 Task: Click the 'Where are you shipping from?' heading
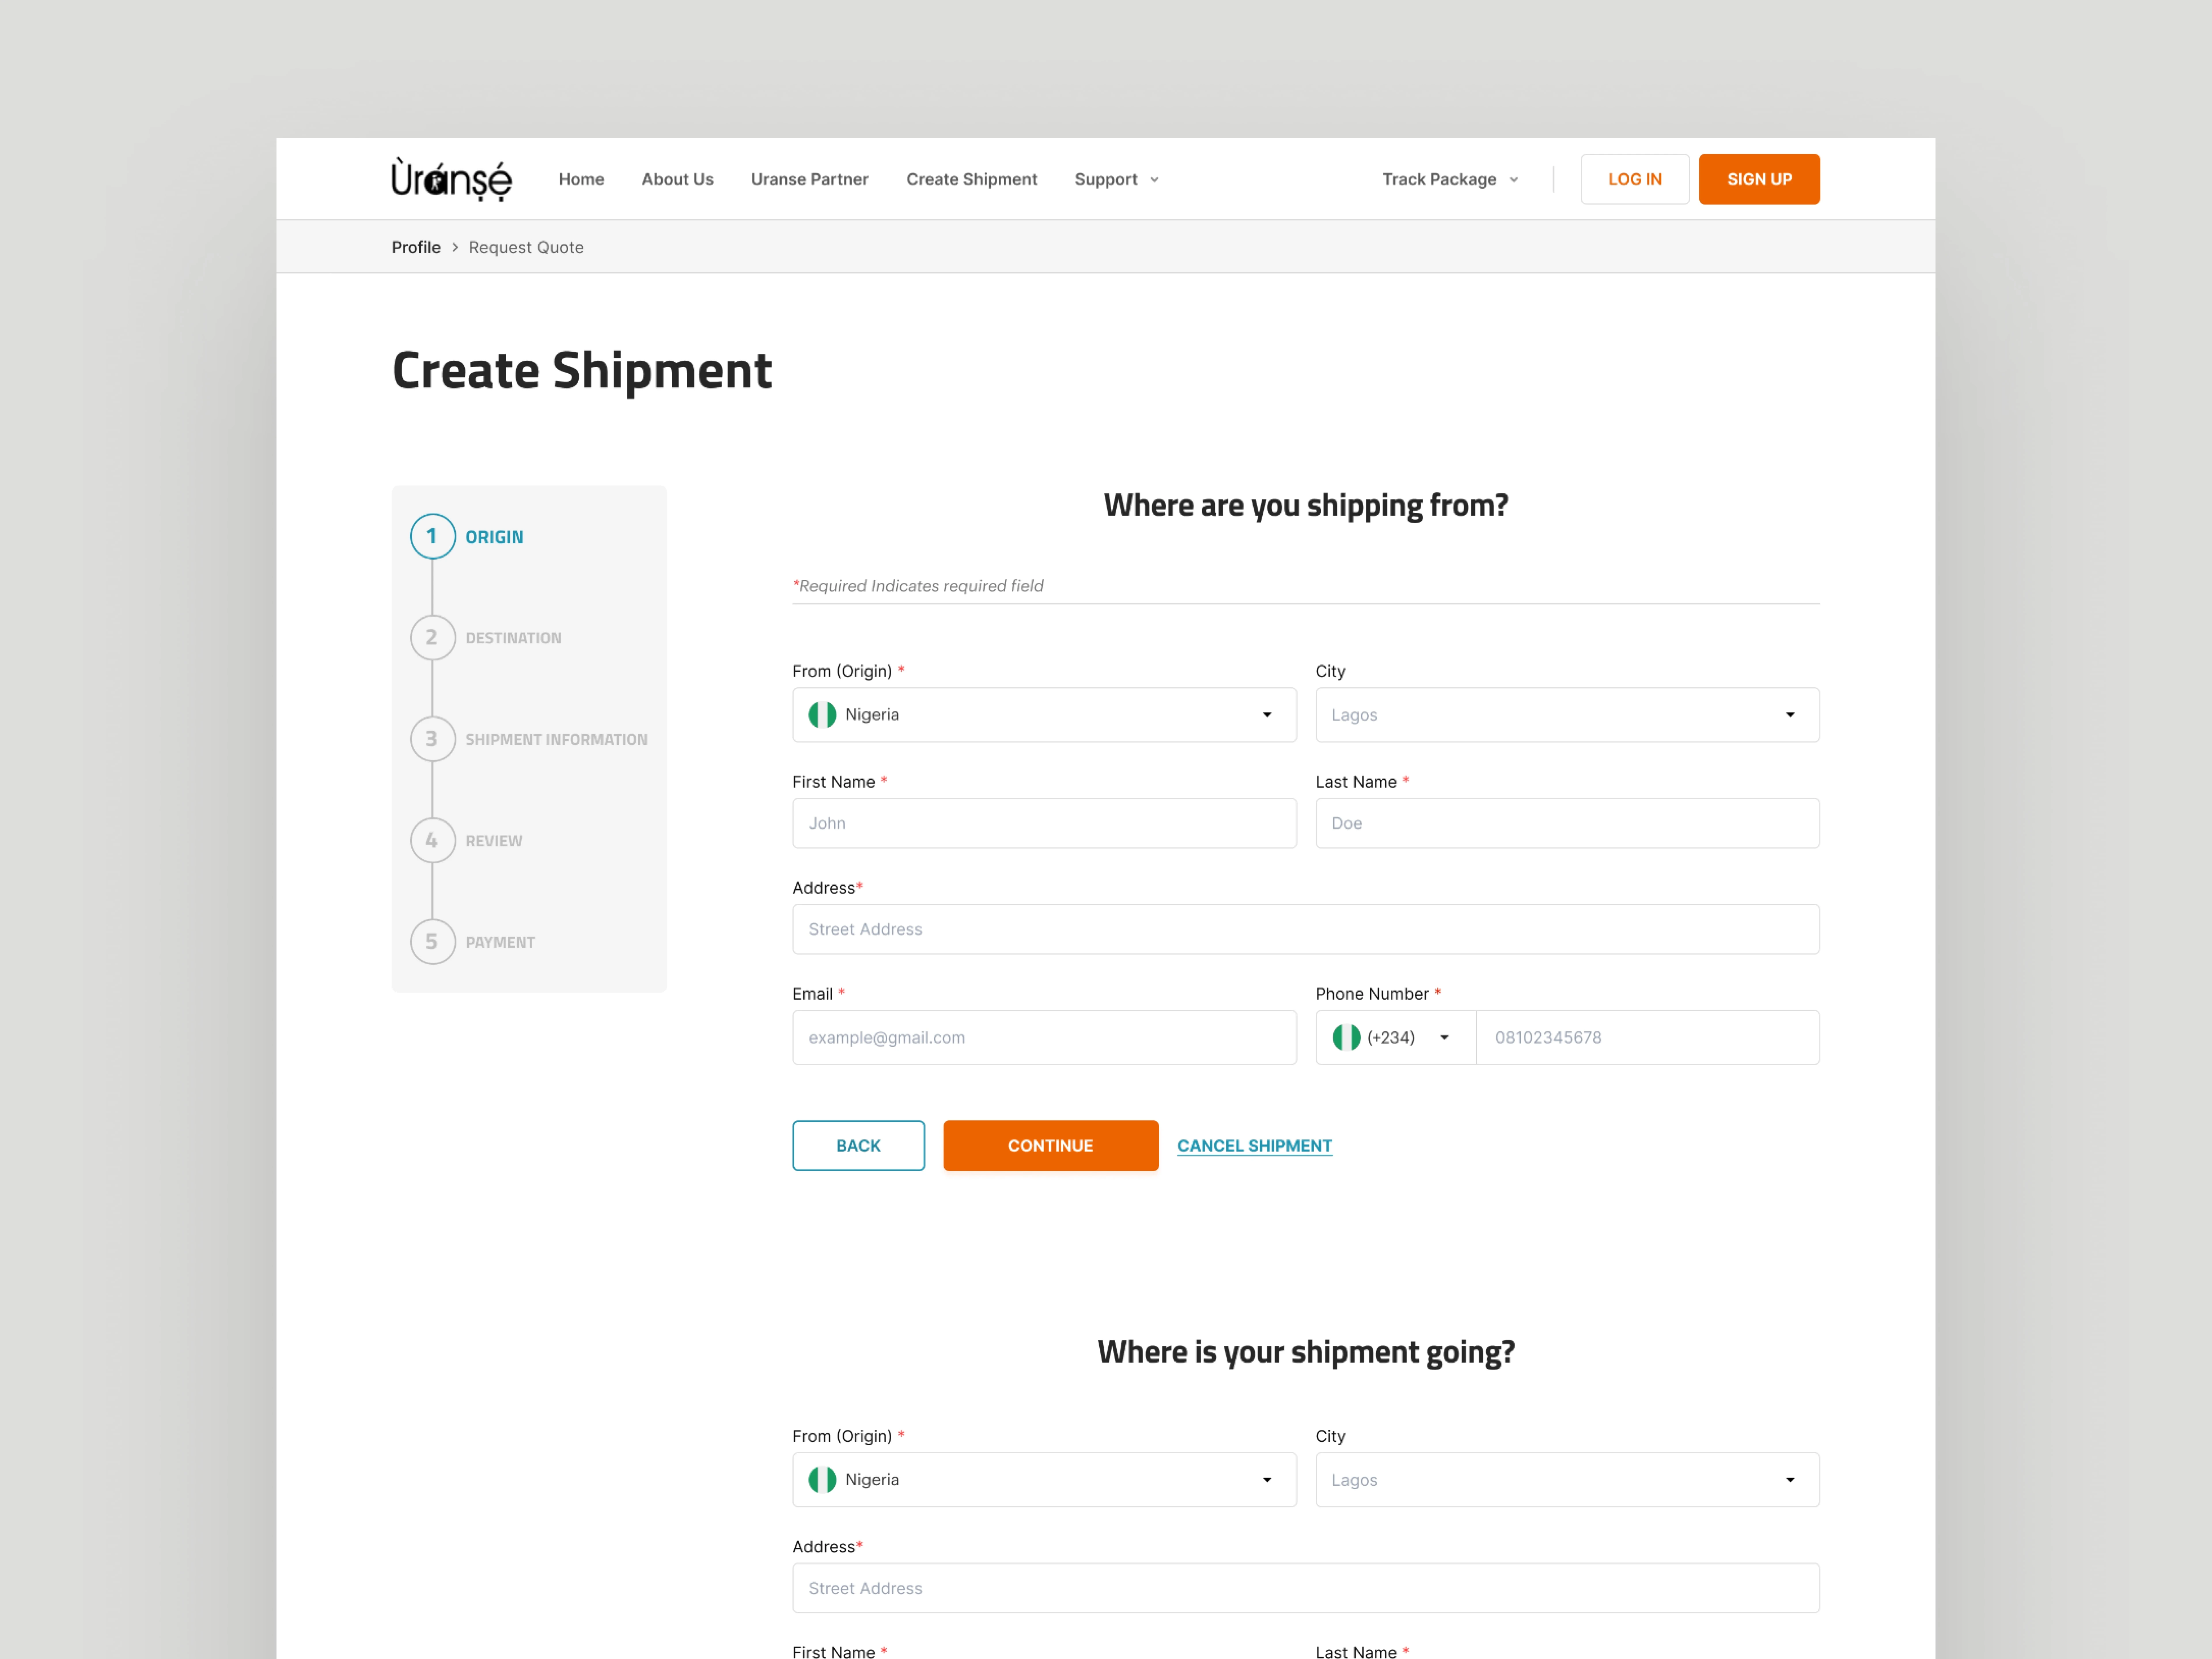[x=1306, y=506]
